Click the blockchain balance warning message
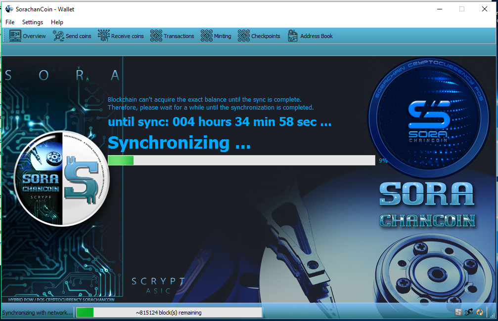 point(211,103)
